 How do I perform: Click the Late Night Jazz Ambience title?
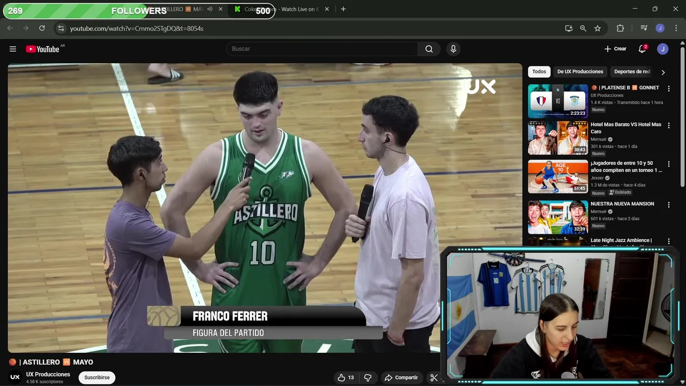[x=621, y=240]
